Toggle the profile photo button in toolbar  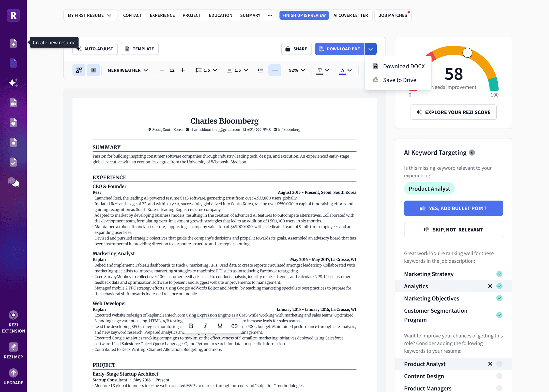pyautogui.click(x=93, y=70)
